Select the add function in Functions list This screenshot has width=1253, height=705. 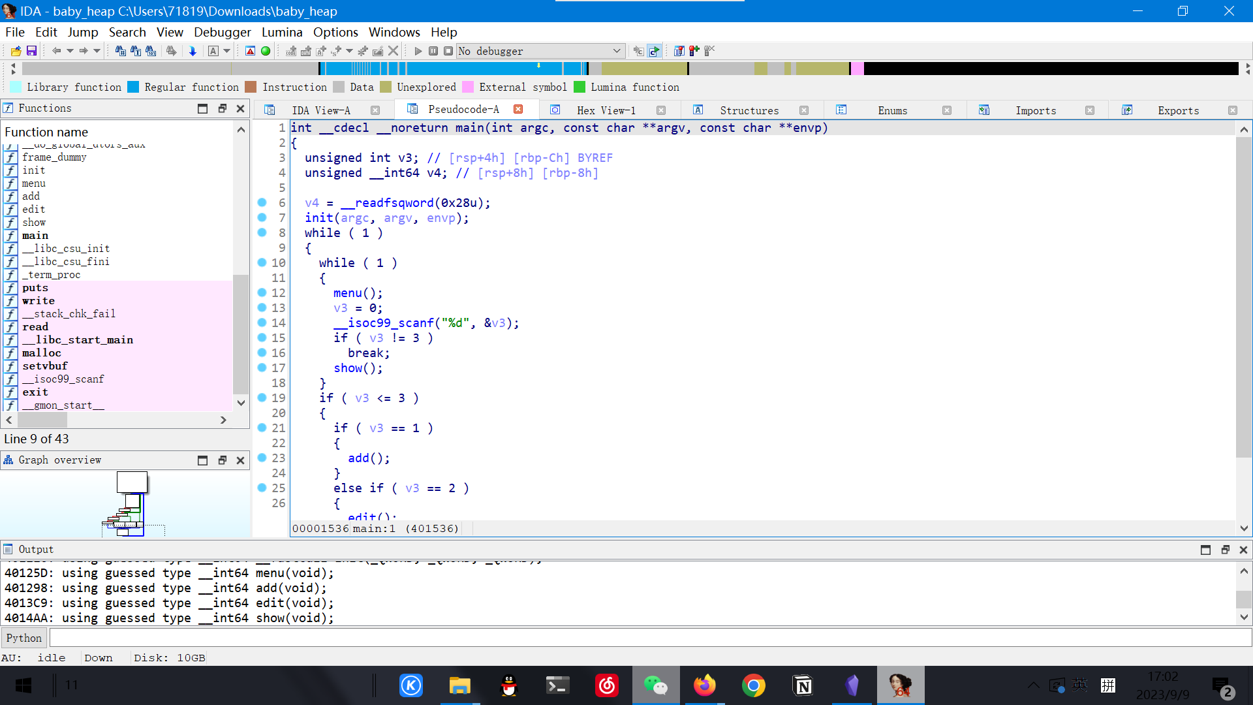click(31, 196)
